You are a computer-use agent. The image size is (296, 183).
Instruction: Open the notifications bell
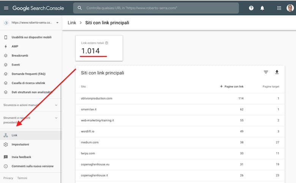(x=262, y=8)
